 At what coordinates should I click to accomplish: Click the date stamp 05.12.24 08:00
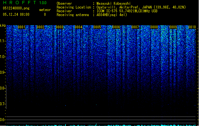(16, 14)
